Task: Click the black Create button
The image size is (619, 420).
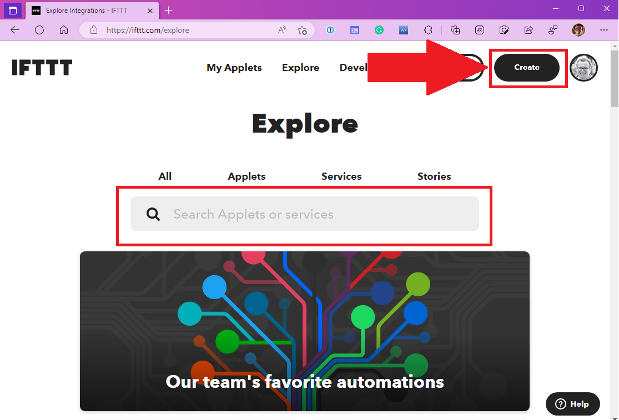Action: click(527, 68)
